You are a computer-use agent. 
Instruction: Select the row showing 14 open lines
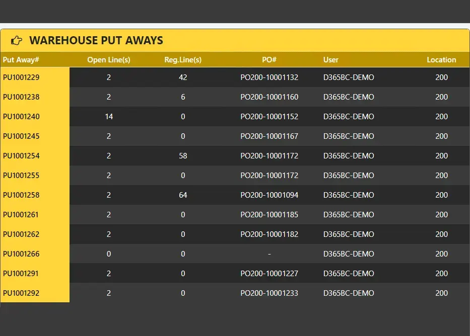(109, 116)
